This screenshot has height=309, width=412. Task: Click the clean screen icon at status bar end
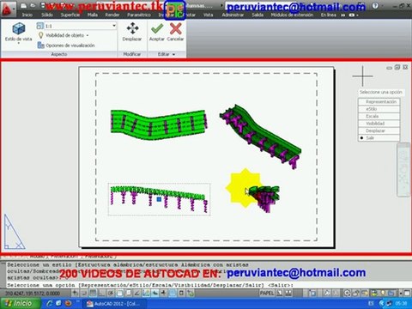coord(407,293)
